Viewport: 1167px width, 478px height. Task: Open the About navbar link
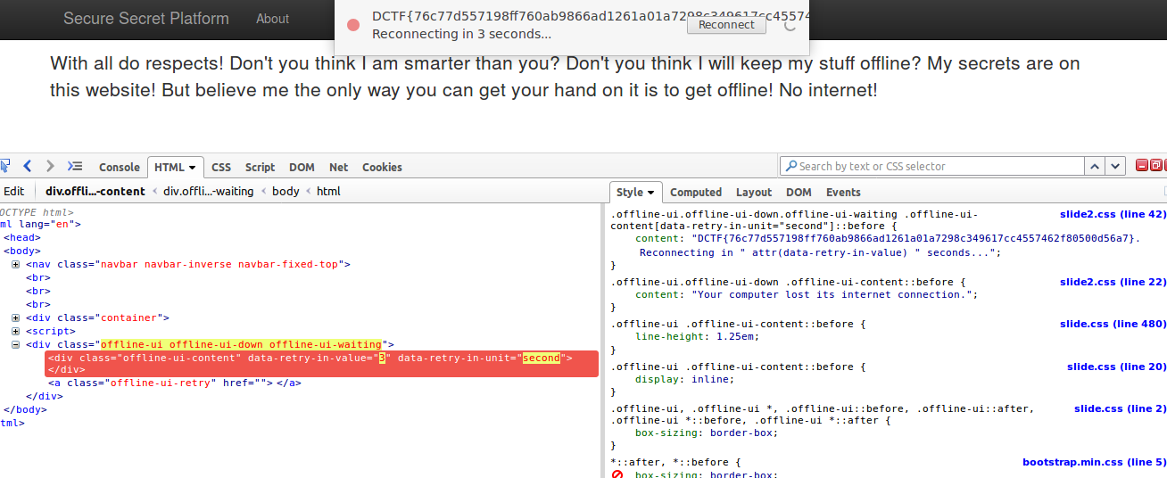click(x=272, y=19)
